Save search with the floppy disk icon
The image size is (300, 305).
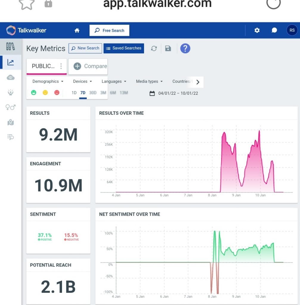tap(168, 48)
